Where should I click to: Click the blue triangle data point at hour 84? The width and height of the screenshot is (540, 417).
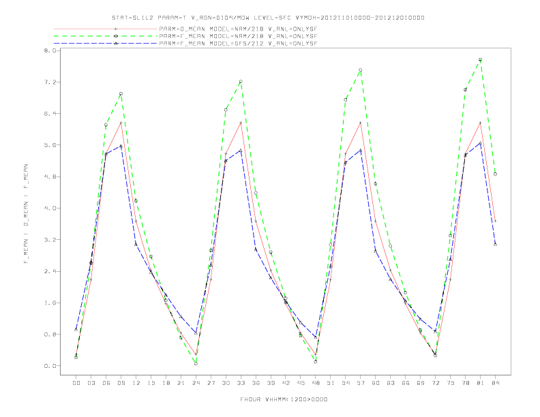coord(495,245)
